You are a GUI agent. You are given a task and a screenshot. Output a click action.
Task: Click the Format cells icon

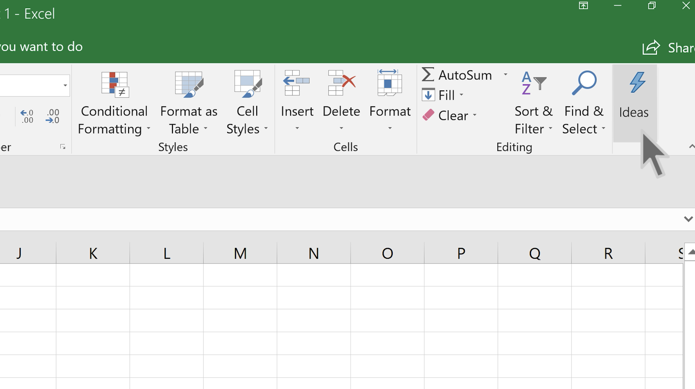390,83
